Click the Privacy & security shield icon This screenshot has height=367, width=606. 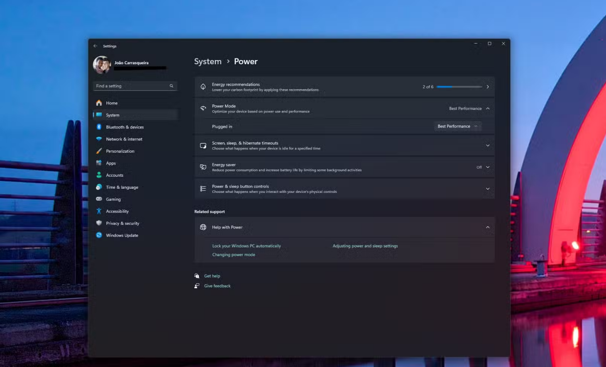coord(99,223)
